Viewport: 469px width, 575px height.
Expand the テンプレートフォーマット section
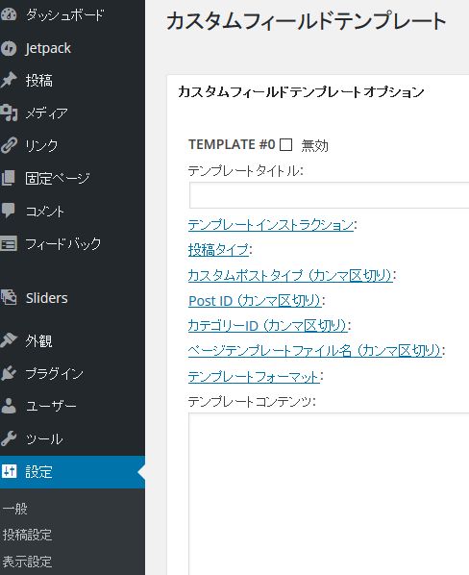coord(254,376)
